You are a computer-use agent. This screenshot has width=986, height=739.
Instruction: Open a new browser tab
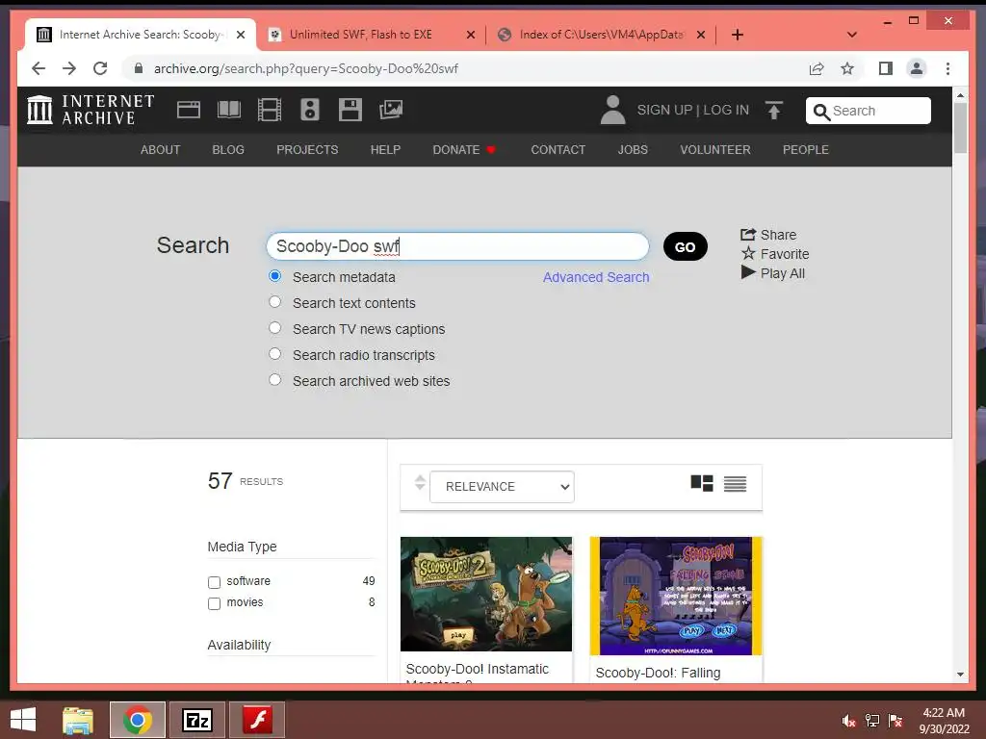(738, 35)
